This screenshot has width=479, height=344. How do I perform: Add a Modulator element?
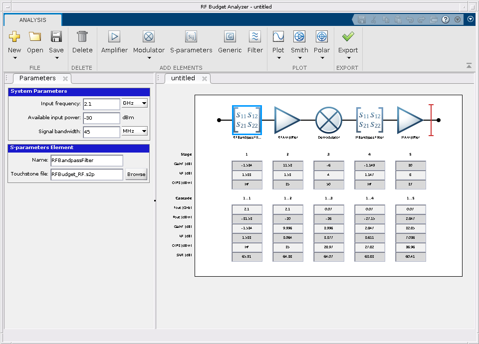click(x=149, y=37)
